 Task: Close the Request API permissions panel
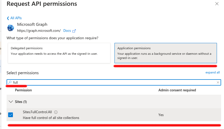point(217,4)
